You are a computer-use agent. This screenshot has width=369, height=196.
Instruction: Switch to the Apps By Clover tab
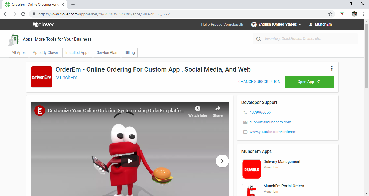tap(45, 53)
